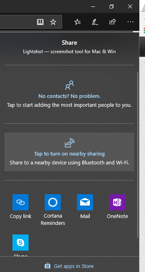This screenshot has height=272, width=145.
Task: Restore down the browser window
Action: [x=112, y=6]
